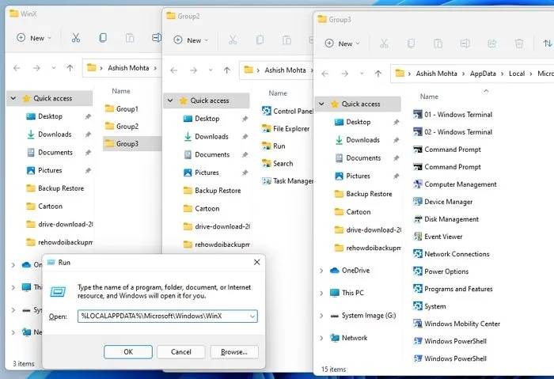
Task: Select the Group3 folder in WinX window
Action: pos(127,143)
